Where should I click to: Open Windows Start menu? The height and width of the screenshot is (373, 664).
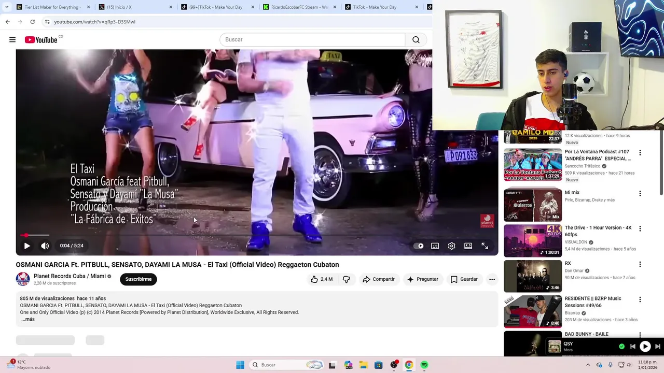pos(240,365)
